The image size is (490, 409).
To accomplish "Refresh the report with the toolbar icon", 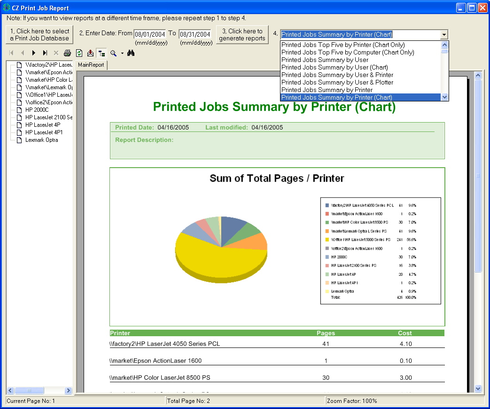I will click(79, 53).
